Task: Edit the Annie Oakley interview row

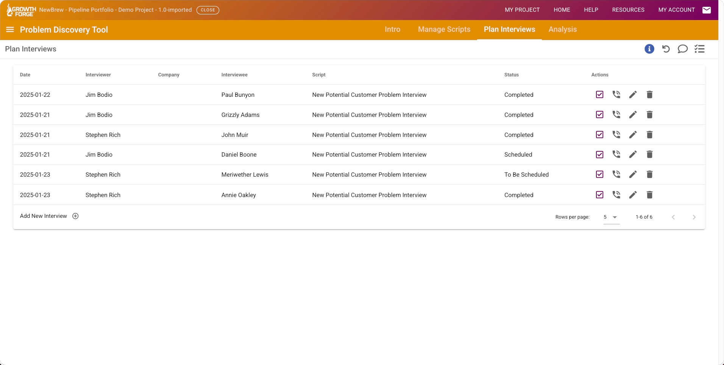Action: pos(633,195)
